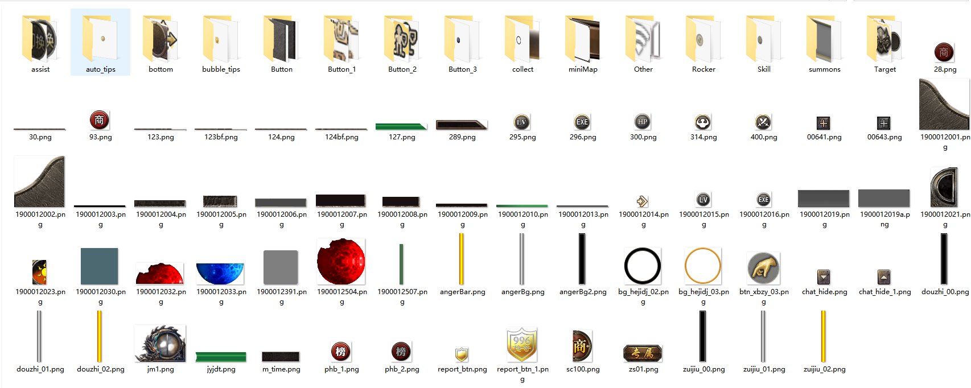Select the 1900012033.png blue half orb
The width and height of the screenshot is (971, 388).
pos(220,274)
